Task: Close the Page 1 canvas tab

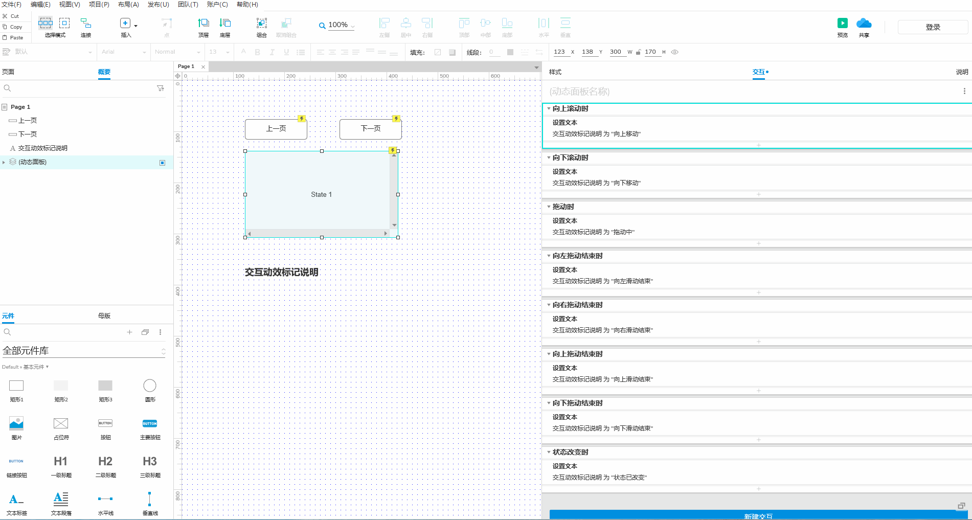Action: (203, 67)
